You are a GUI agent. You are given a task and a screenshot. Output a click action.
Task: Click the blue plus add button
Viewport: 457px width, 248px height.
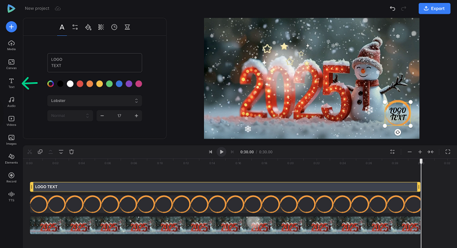pos(11,27)
